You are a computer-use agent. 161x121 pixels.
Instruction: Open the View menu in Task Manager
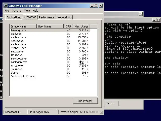[27, 11]
